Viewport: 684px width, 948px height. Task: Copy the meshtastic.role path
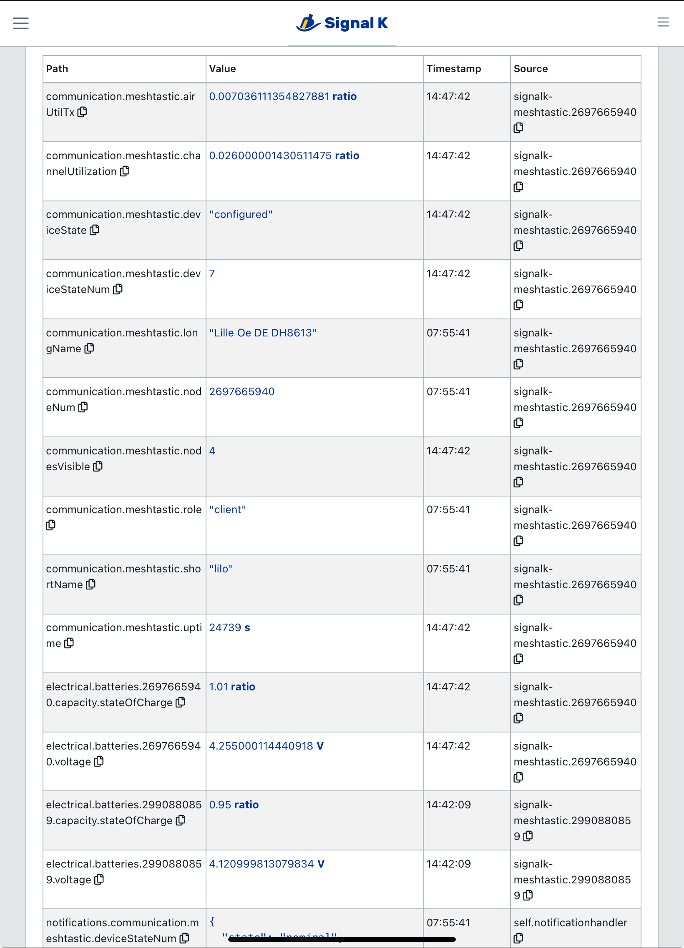point(51,525)
